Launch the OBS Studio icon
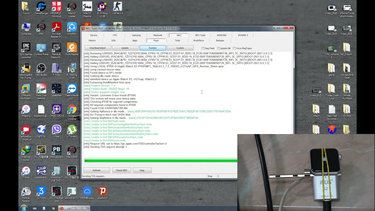The width and height of the screenshot is (375, 211). pyautogui.click(x=41, y=70)
